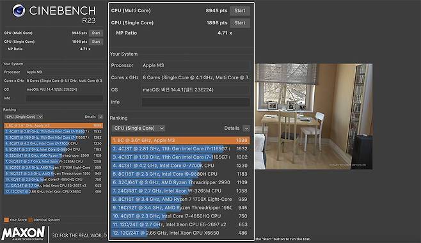Click the small Info field in left panel

pyautogui.click(x=65, y=98)
